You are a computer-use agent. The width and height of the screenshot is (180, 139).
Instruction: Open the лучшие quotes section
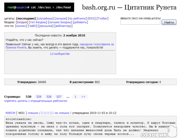click(x=61, y=19)
